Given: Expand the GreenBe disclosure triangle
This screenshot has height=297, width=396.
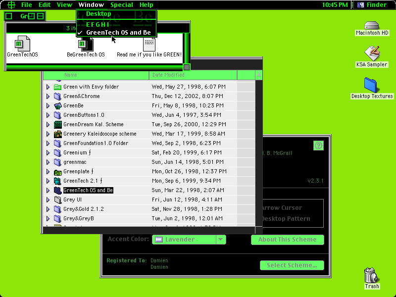Looking at the screenshot, I should click(x=48, y=105).
